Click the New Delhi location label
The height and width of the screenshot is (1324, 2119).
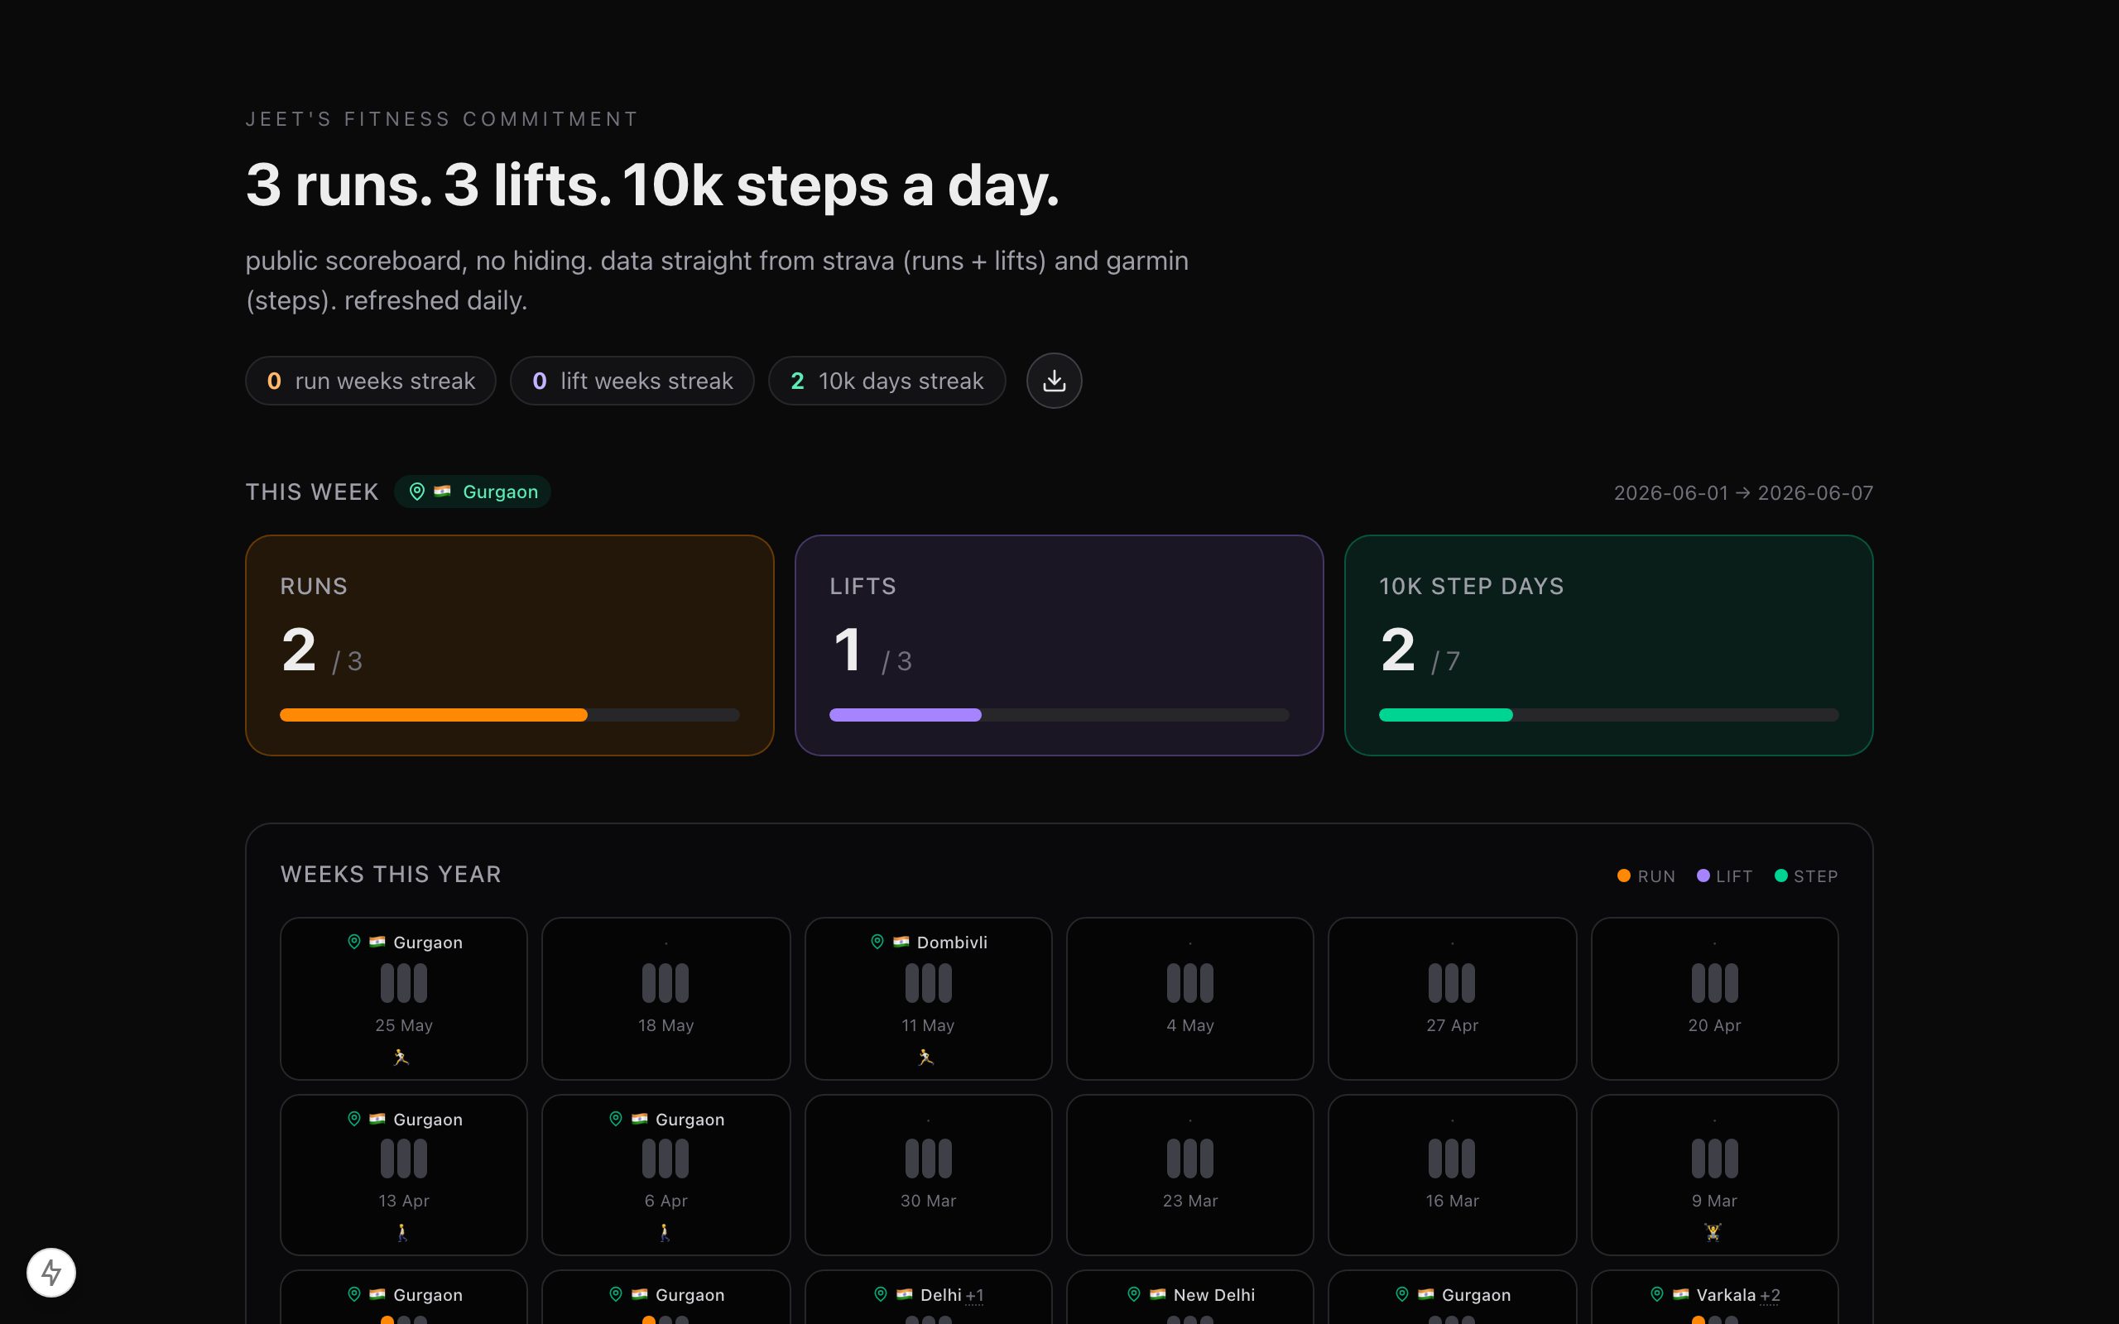click(x=1213, y=1295)
